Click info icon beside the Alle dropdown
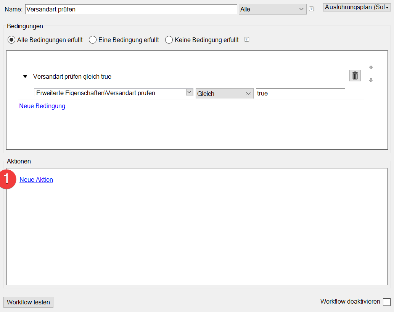Viewport: 394px width, 312px height. click(312, 9)
